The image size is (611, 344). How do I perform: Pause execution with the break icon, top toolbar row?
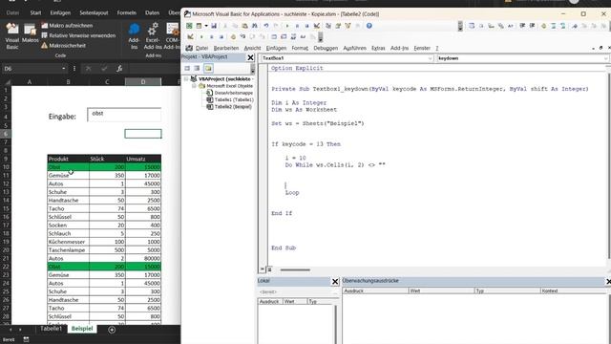pyautogui.click(x=297, y=26)
